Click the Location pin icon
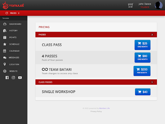The image size is (165, 124). point(5,64)
